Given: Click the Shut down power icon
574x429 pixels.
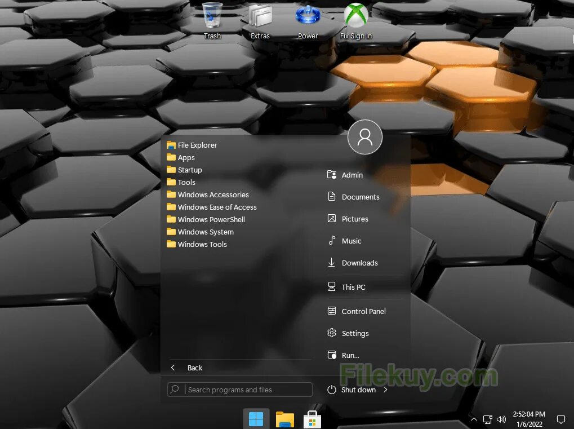Looking at the screenshot, I should coord(332,390).
